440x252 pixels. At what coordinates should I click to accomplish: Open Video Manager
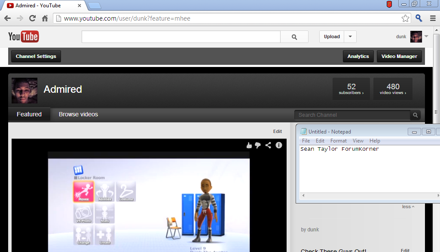(399, 56)
